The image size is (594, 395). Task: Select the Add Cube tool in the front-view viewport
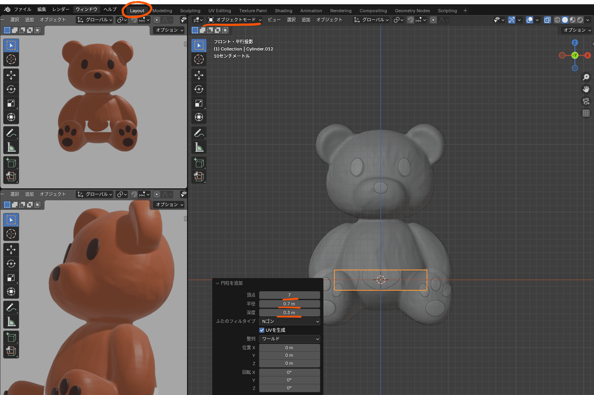199,163
